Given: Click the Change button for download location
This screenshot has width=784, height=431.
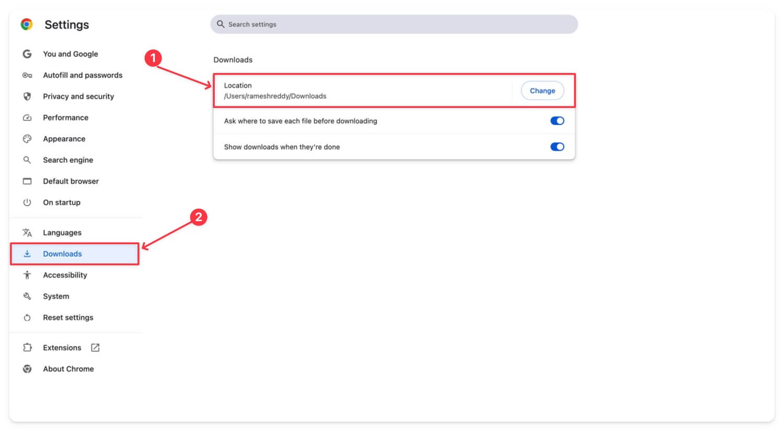Looking at the screenshot, I should [x=543, y=90].
